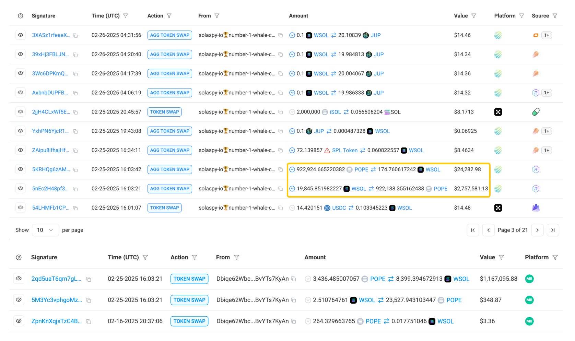The height and width of the screenshot is (341, 575).
Task: Click AGG TOKEN SWAP tag in 39xHj3FBLJN row
Action: [x=169, y=54]
